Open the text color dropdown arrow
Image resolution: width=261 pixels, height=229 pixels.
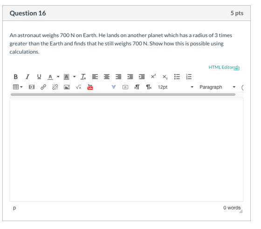pos(58,77)
